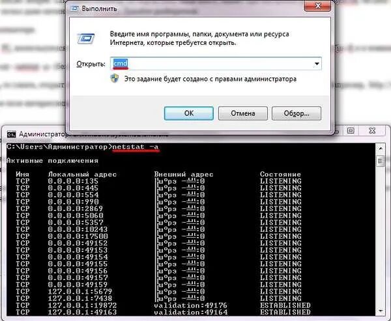Click the large Run program icon

click(x=86, y=38)
